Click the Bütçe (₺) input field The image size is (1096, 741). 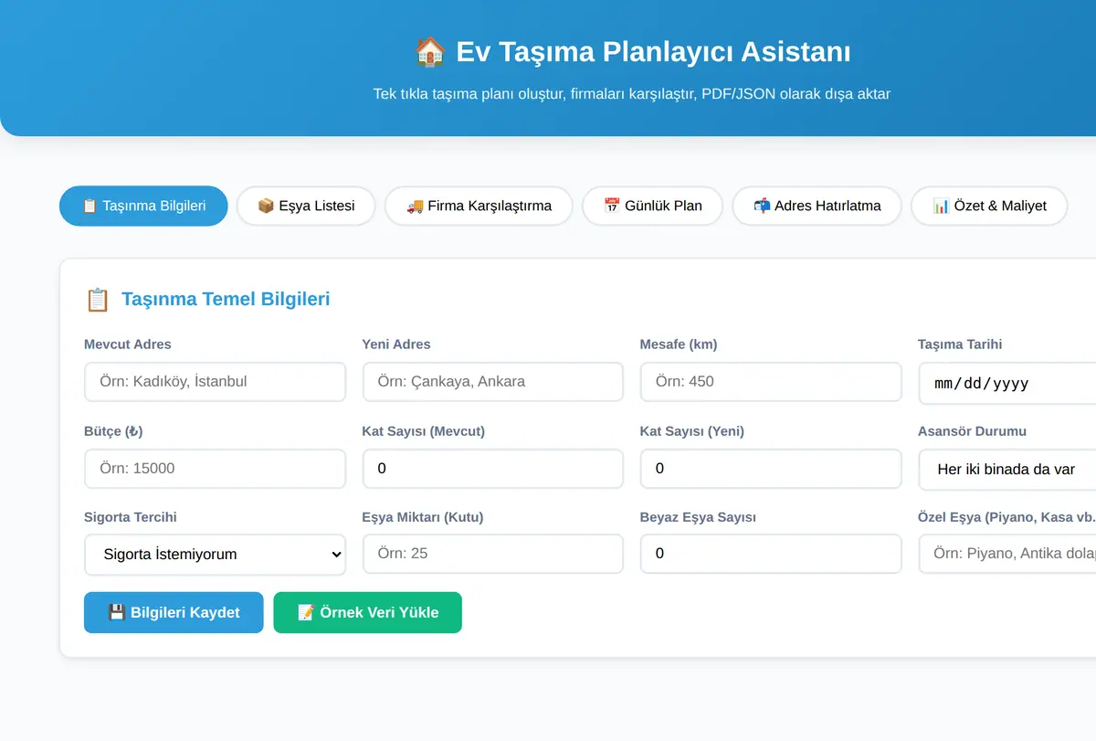coord(216,469)
